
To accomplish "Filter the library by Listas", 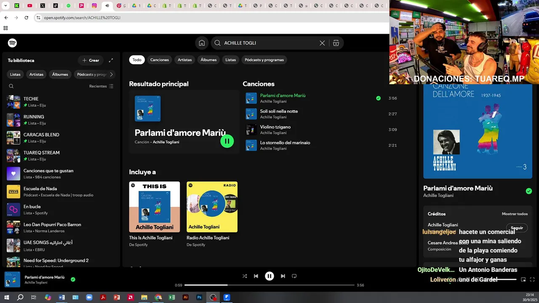I will (15, 74).
